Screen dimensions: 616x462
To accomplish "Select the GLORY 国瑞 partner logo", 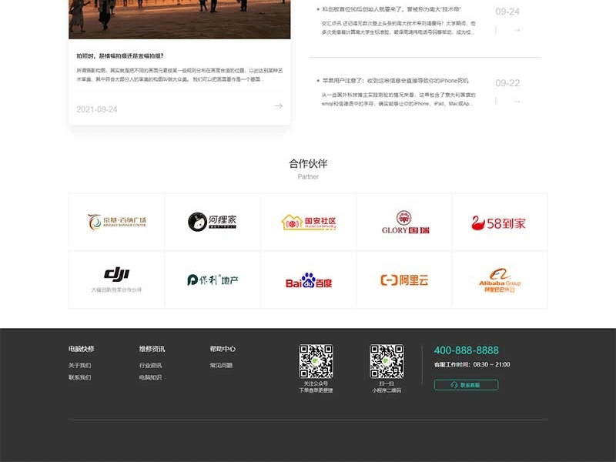I will [x=404, y=223].
